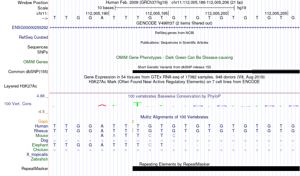Click Publications: Sequences in Scientific Articles title
The width and height of the screenshot is (300, 176).
174,43
